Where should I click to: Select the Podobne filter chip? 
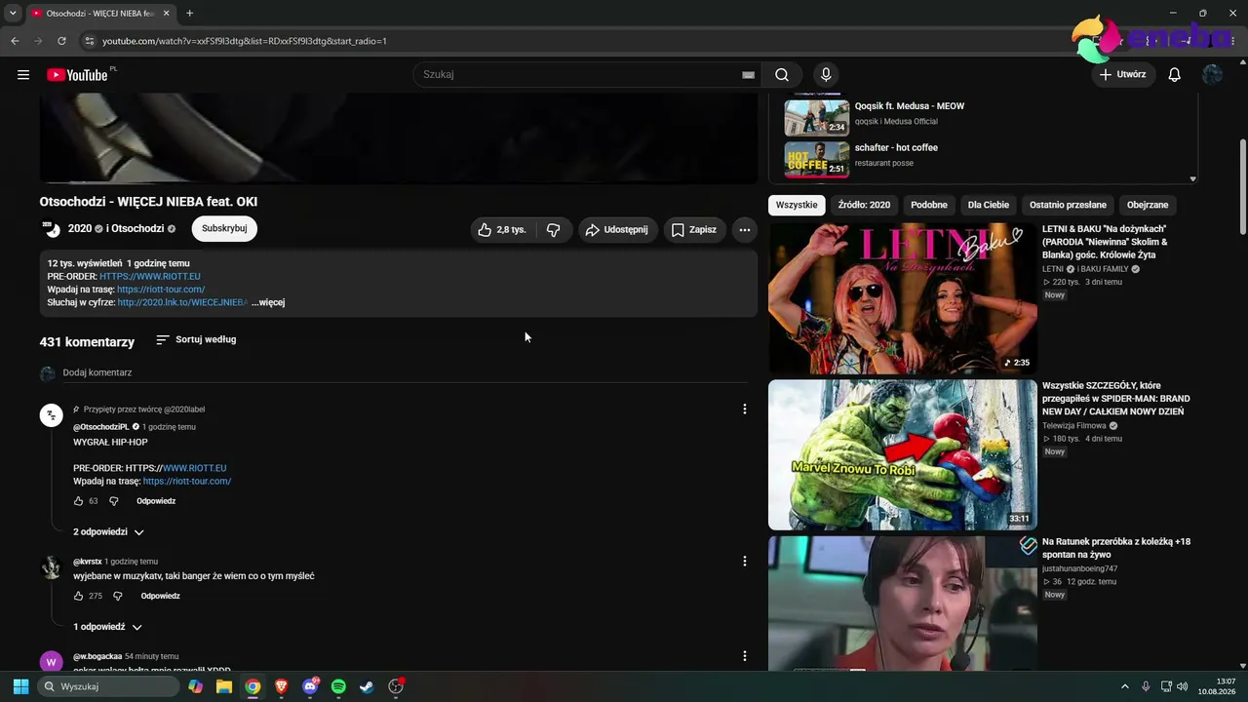[929, 206]
